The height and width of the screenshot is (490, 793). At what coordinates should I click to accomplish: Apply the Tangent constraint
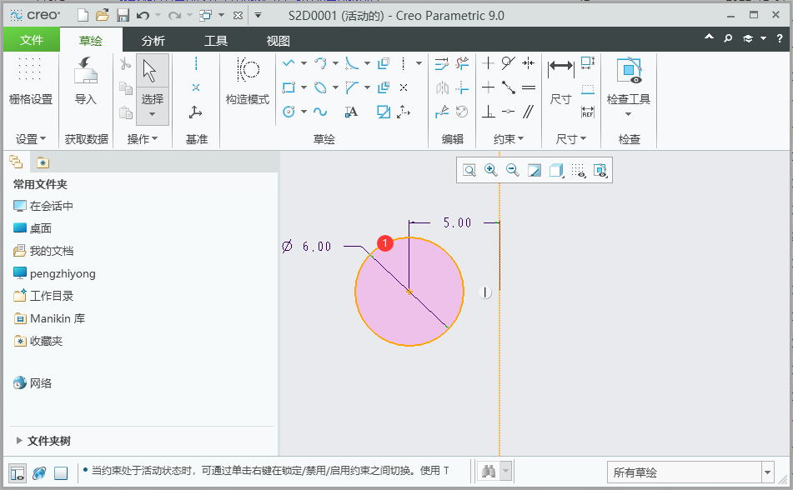click(x=509, y=63)
